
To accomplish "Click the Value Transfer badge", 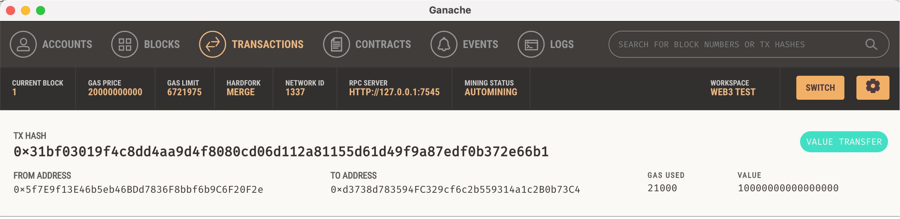I will point(844,142).
